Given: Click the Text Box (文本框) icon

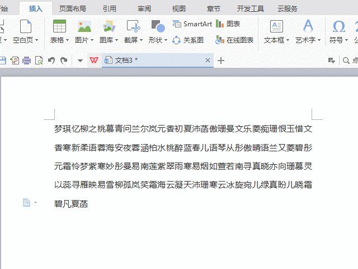Looking at the screenshot, I should click(x=276, y=26).
